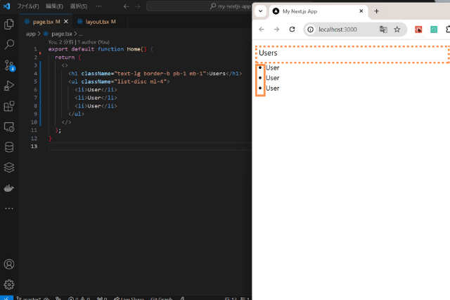450x300 pixels.
Task: Open the Manage gear menu
Action: 9,285
